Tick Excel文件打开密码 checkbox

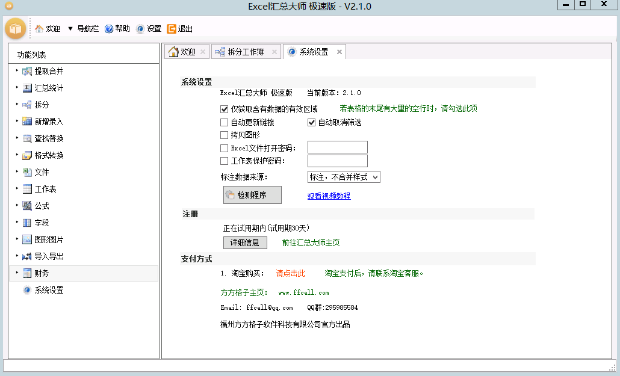(x=224, y=148)
